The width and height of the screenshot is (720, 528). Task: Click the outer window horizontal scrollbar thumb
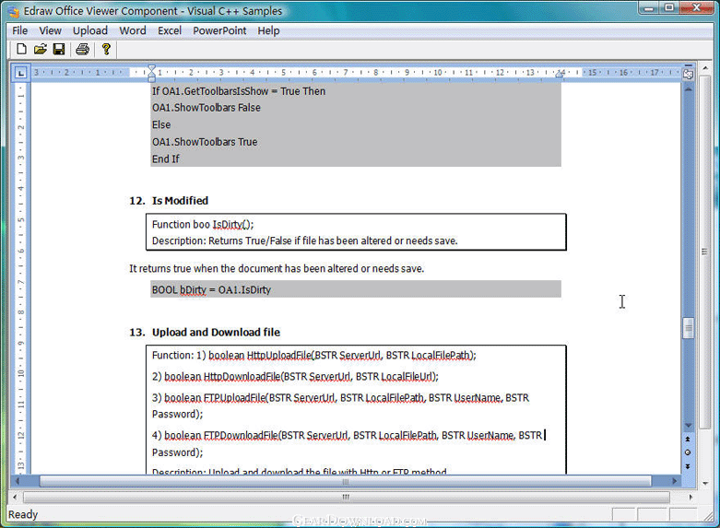pos(347,497)
